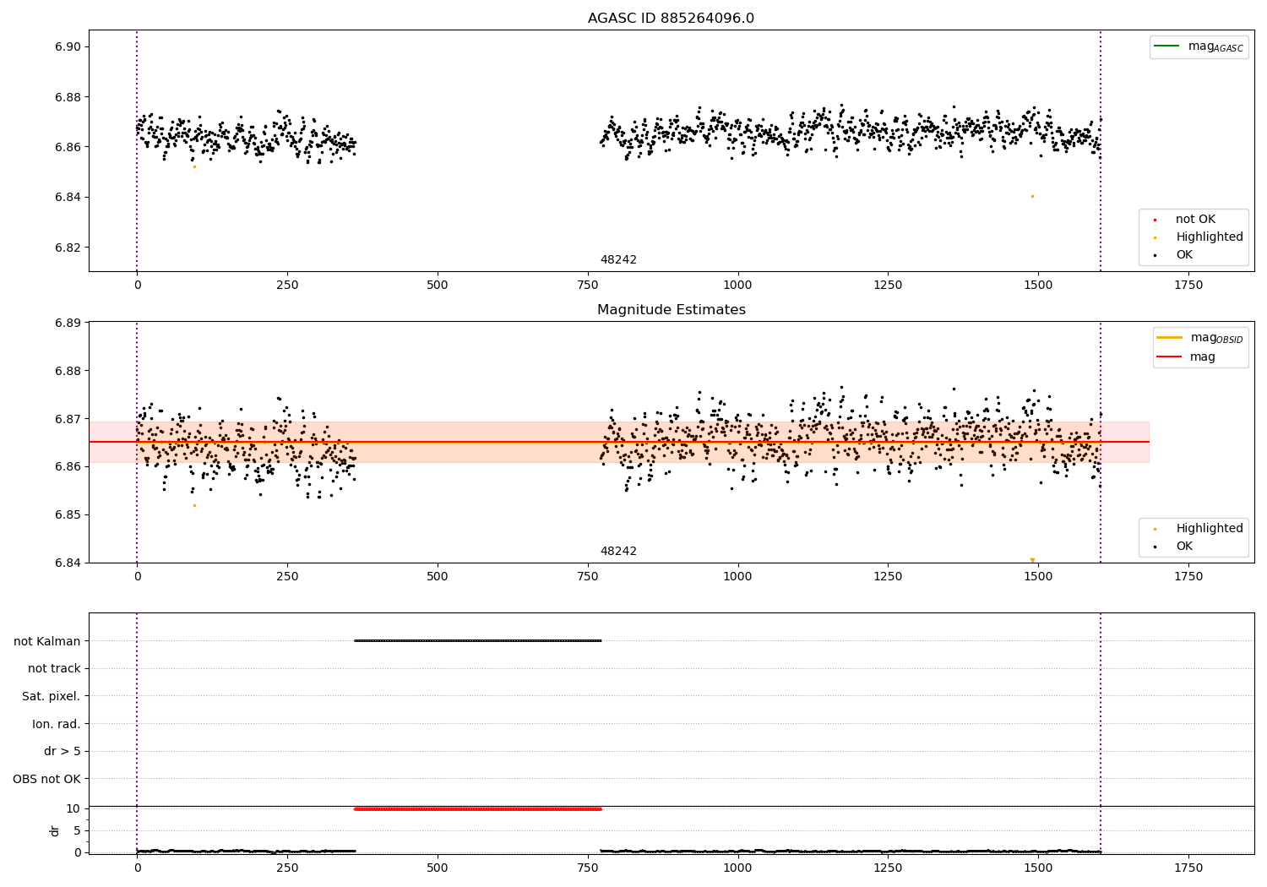Click the 'Sat. pixel.' row label
Image resolution: width=1267 pixels, height=887 pixels.
(x=51, y=697)
